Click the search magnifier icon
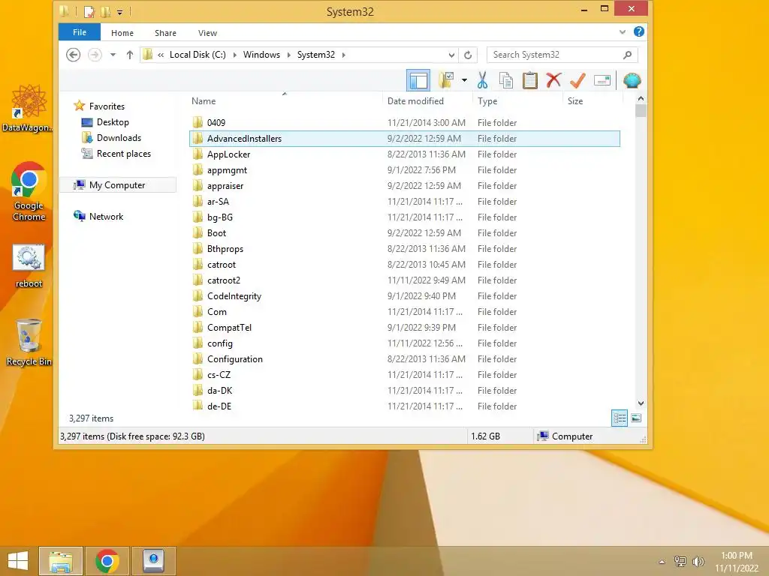769x576 pixels. pyautogui.click(x=627, y=55)
